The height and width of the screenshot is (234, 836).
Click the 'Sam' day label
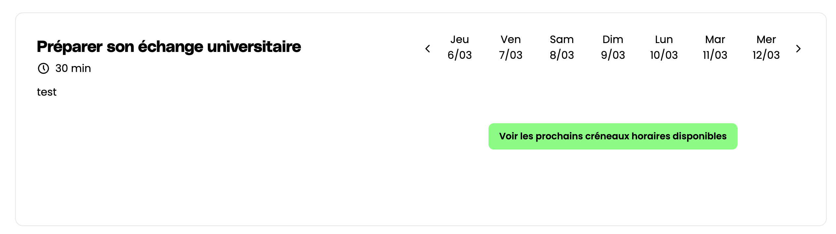tap(562, 39)
